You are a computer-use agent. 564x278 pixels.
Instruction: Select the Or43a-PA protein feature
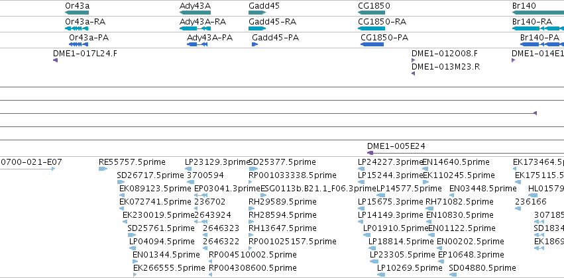78,44
